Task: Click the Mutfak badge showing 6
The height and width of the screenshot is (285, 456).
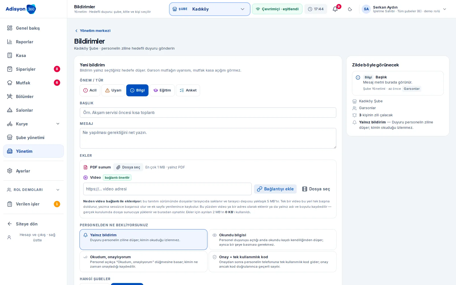Action: (x=57, y=83)
